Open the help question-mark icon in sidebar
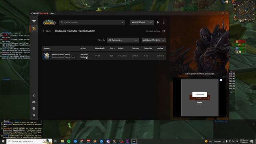 point(34,108)
